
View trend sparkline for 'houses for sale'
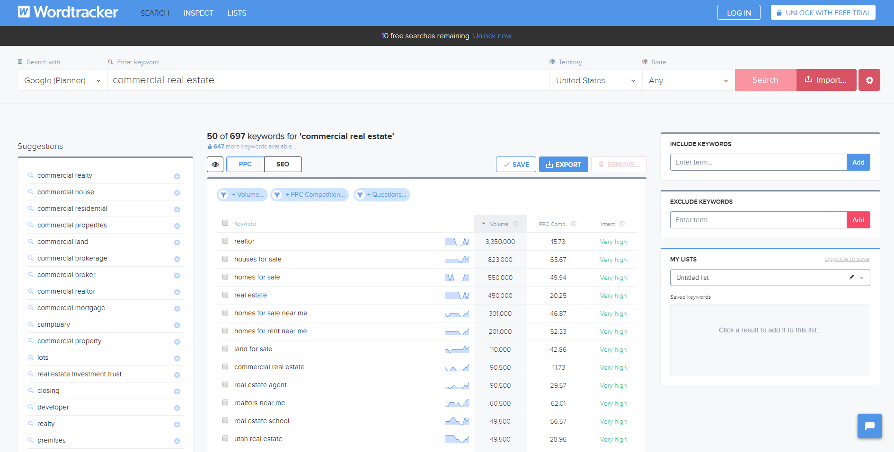457,260
